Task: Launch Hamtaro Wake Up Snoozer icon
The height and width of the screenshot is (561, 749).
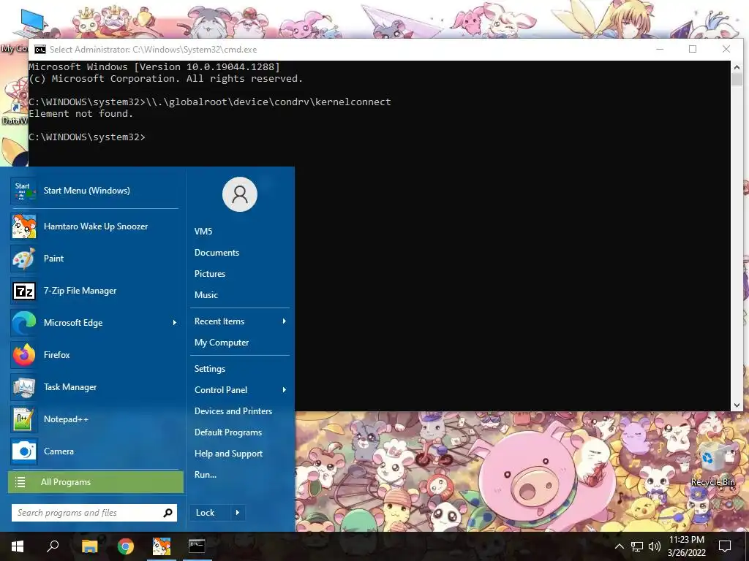Action: tap(24, 226)
